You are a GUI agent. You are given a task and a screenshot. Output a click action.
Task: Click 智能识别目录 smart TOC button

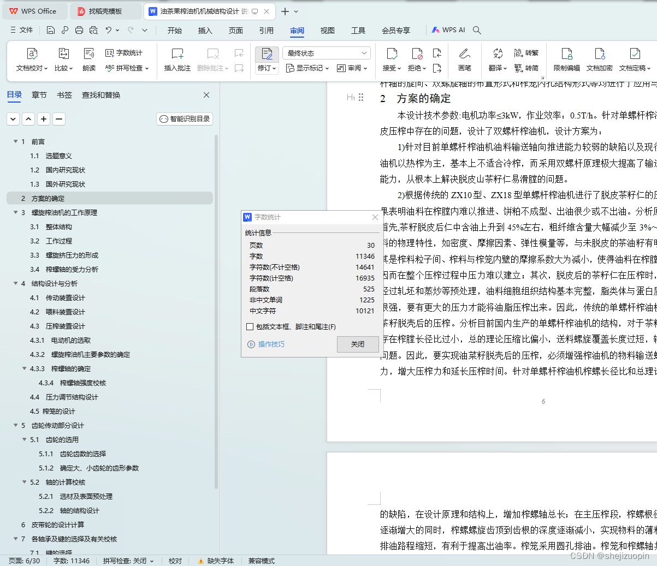coord(185,119)
